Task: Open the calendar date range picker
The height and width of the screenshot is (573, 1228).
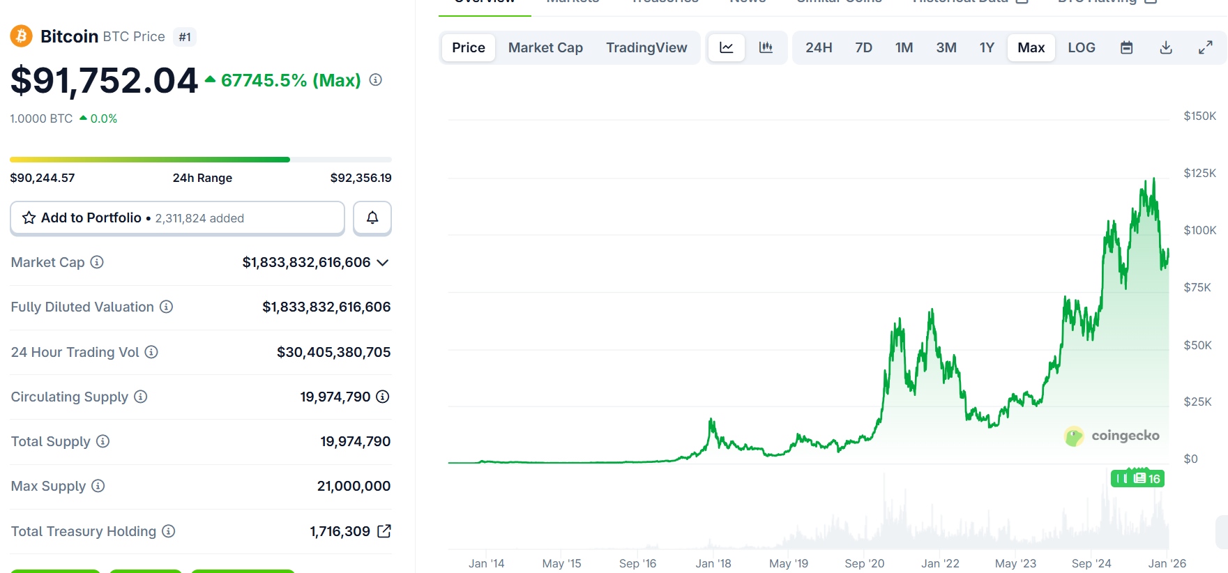Action: pyautogui.click(x=1126, y=47)
